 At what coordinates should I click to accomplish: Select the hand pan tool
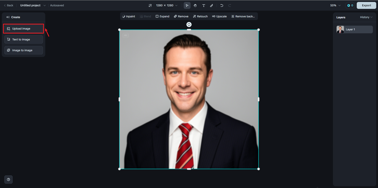pyautogui.click(x=195, y=5)
